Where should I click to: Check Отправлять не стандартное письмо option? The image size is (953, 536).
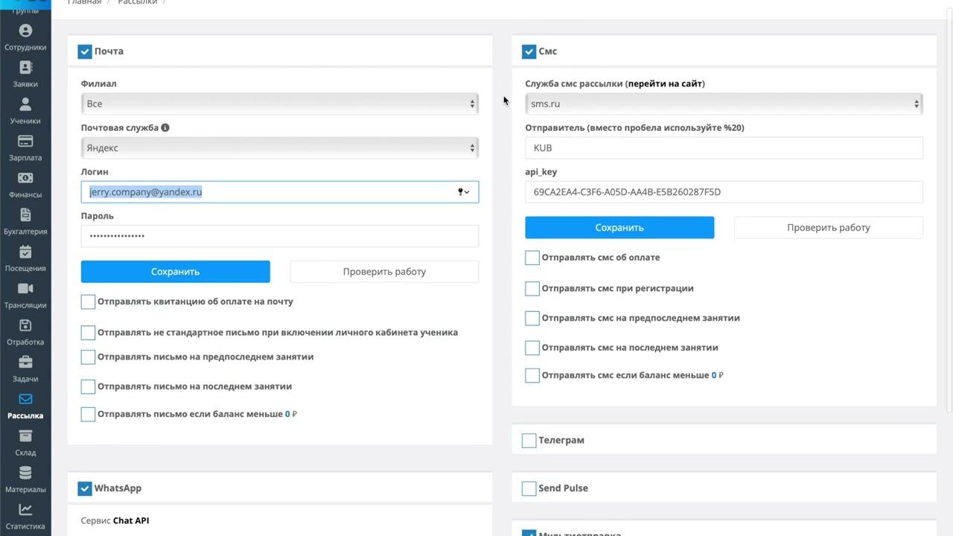(88, 333)
